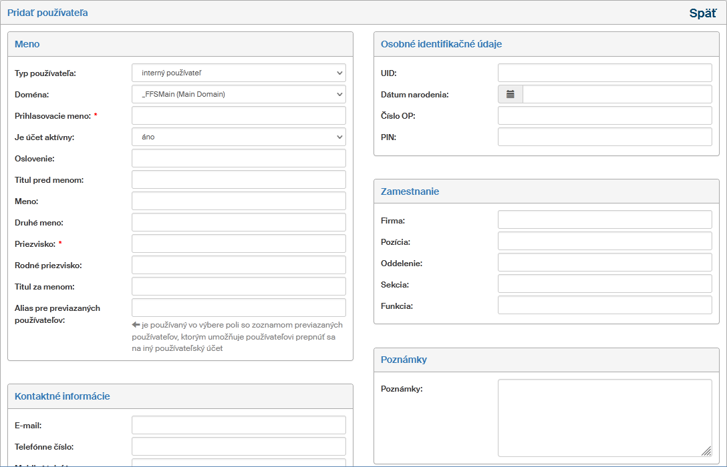
Task: Click the Prihlasovacie meno input field
Action: click(239, 115)
